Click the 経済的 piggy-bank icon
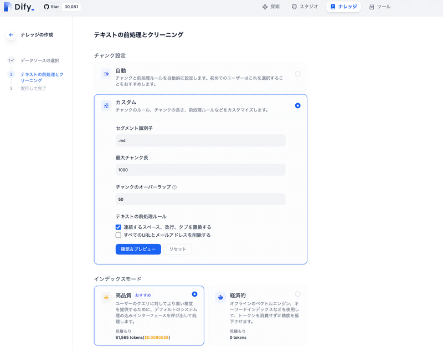This screenshot has height=351, width=443. tap(220, 298)
